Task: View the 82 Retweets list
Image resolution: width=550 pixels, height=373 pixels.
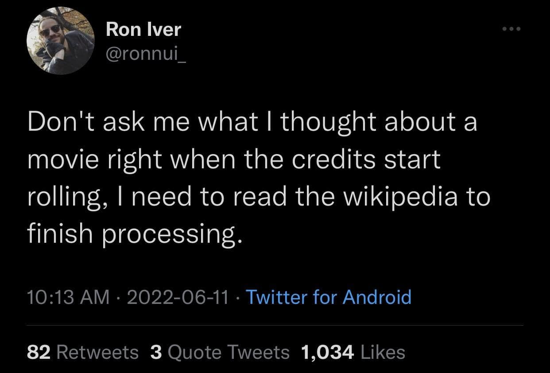Action: 83,353
